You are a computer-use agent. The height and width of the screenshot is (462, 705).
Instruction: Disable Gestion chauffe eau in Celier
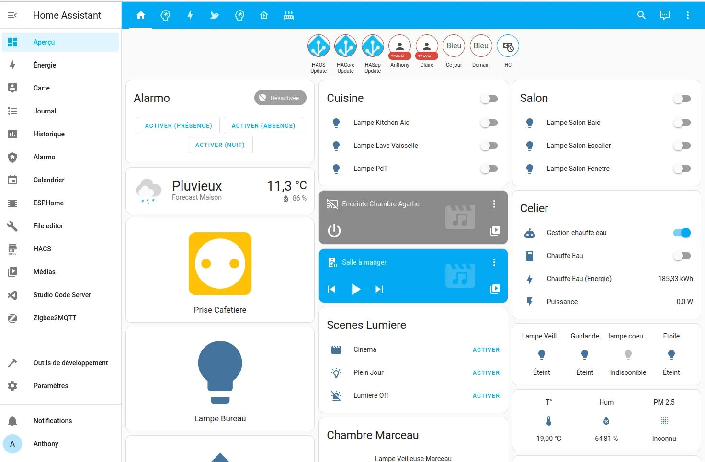682,233
